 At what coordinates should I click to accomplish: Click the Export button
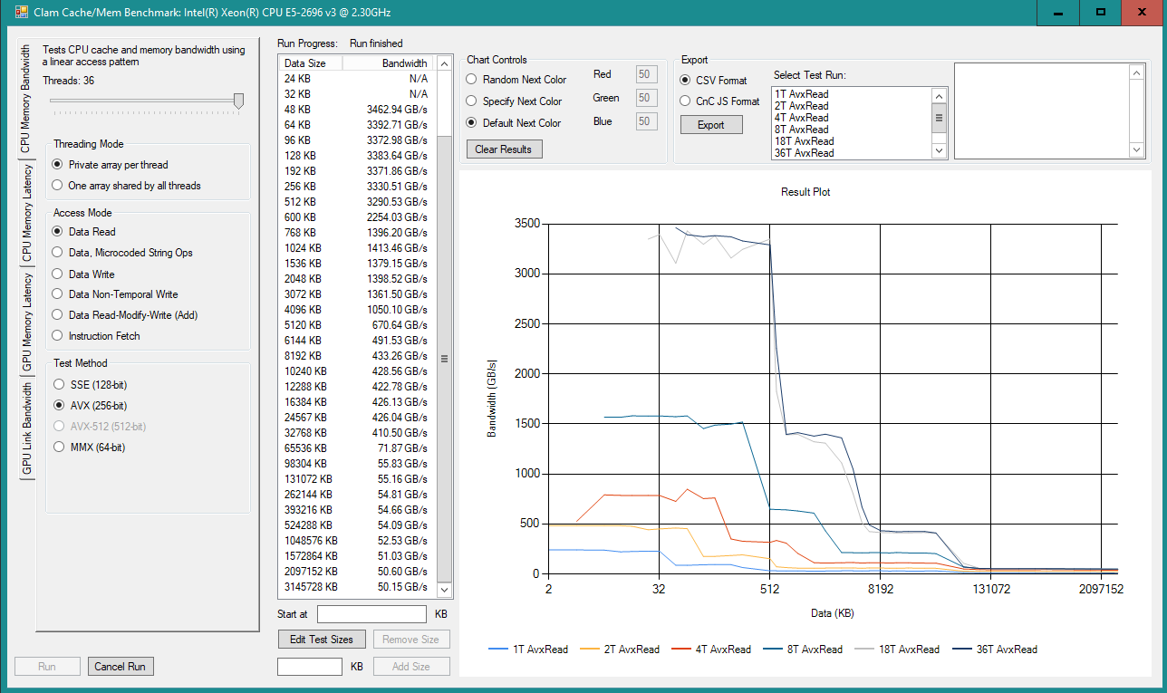coord(710,125)
